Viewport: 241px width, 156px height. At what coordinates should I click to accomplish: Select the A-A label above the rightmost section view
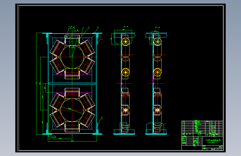157,28
